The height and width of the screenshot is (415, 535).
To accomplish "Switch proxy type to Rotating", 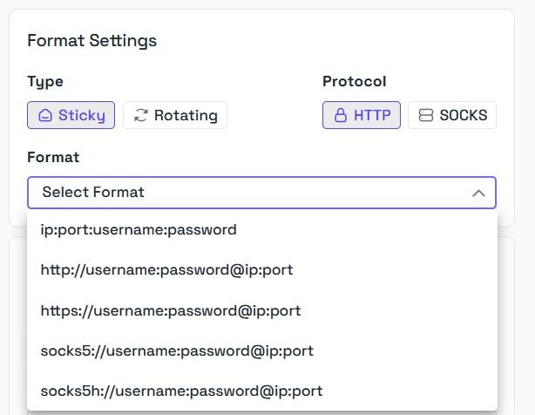I will [175, 115].
